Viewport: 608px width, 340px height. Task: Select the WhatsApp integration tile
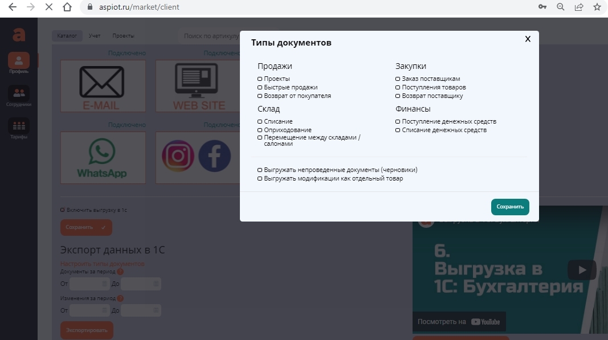pyautogui.click(x=103, y=157)
